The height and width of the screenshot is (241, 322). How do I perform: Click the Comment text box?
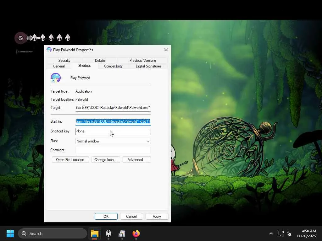click(113, 150)
